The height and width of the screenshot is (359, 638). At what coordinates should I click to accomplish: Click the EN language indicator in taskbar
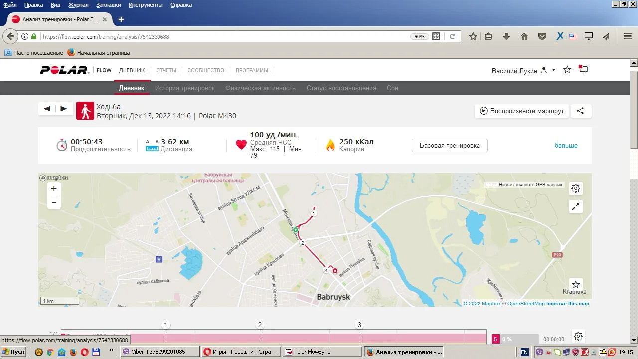pyautogui.click(x=524, y=352)
